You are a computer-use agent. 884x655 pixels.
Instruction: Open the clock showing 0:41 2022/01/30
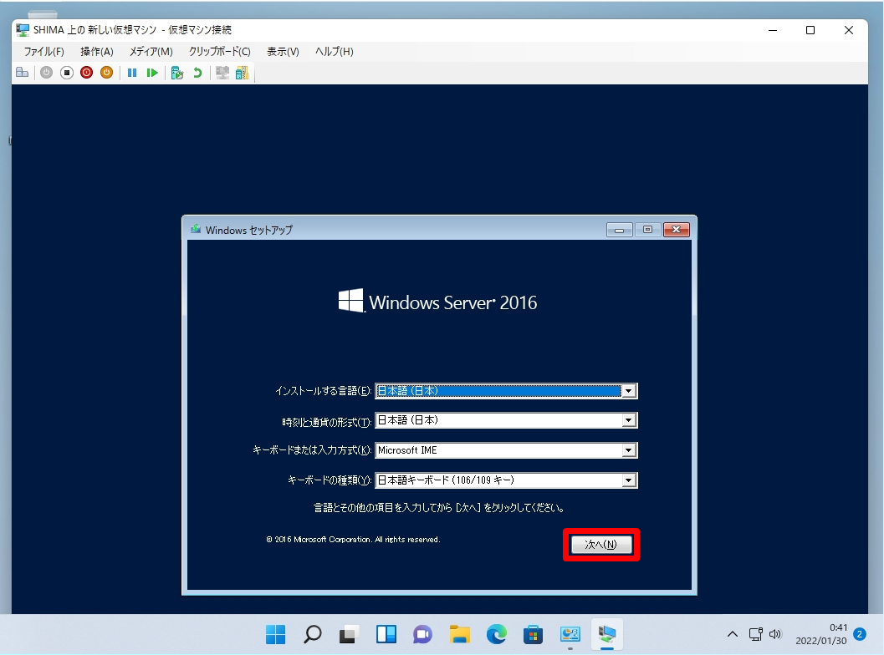(x=821, y=635)
